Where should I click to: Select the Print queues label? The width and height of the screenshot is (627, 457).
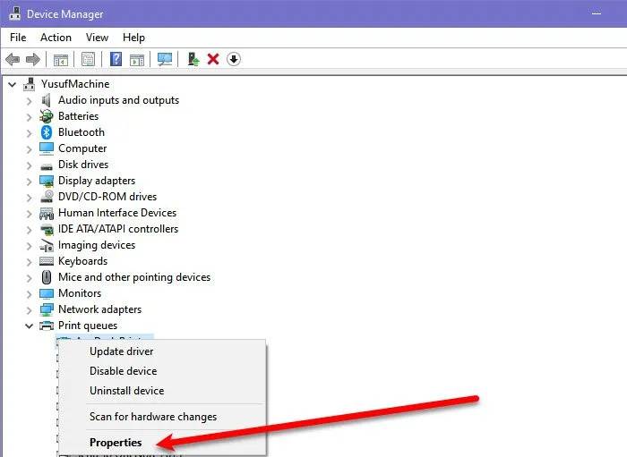click(88, 326)
